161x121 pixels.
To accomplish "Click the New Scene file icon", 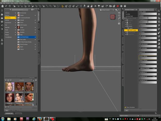I will point(2,11).
